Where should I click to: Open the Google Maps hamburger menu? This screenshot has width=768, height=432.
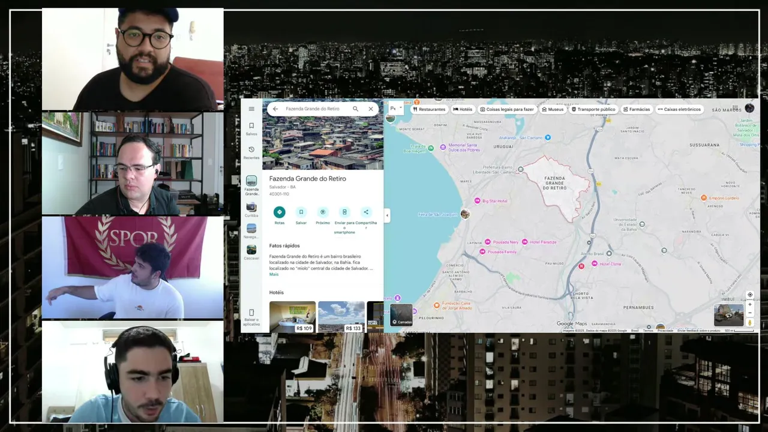point(251,109)
